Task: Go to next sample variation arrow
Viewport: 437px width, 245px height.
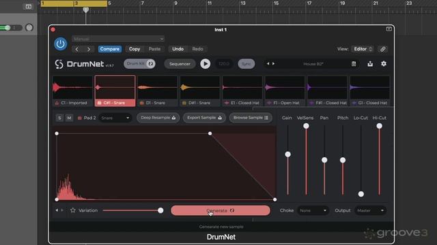Action: [x=62, y=210]
